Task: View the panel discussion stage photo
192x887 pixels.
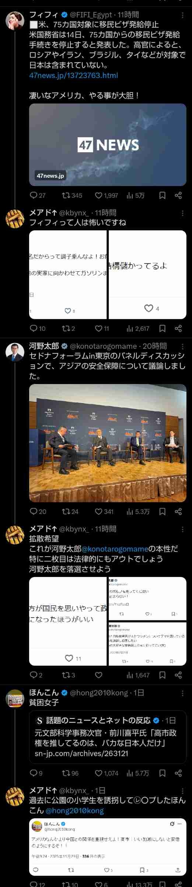Action: 108,443
